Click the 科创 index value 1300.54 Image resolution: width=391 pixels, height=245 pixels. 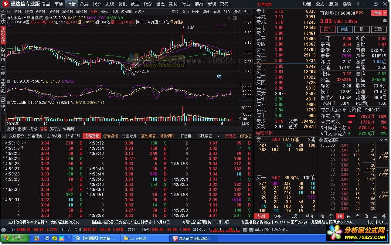pos(157,230)
